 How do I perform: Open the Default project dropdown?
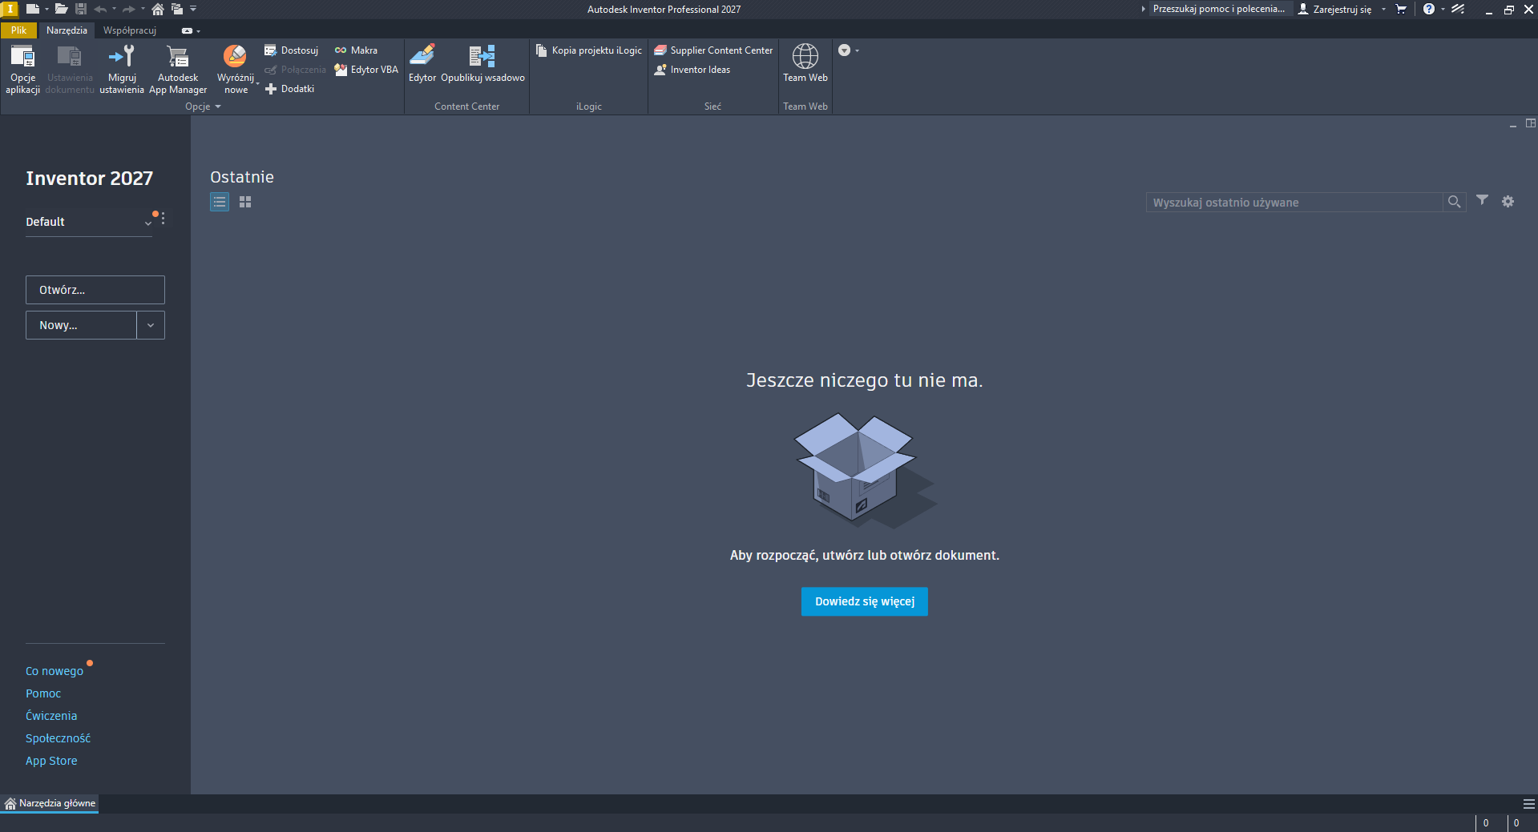point(88,222)
